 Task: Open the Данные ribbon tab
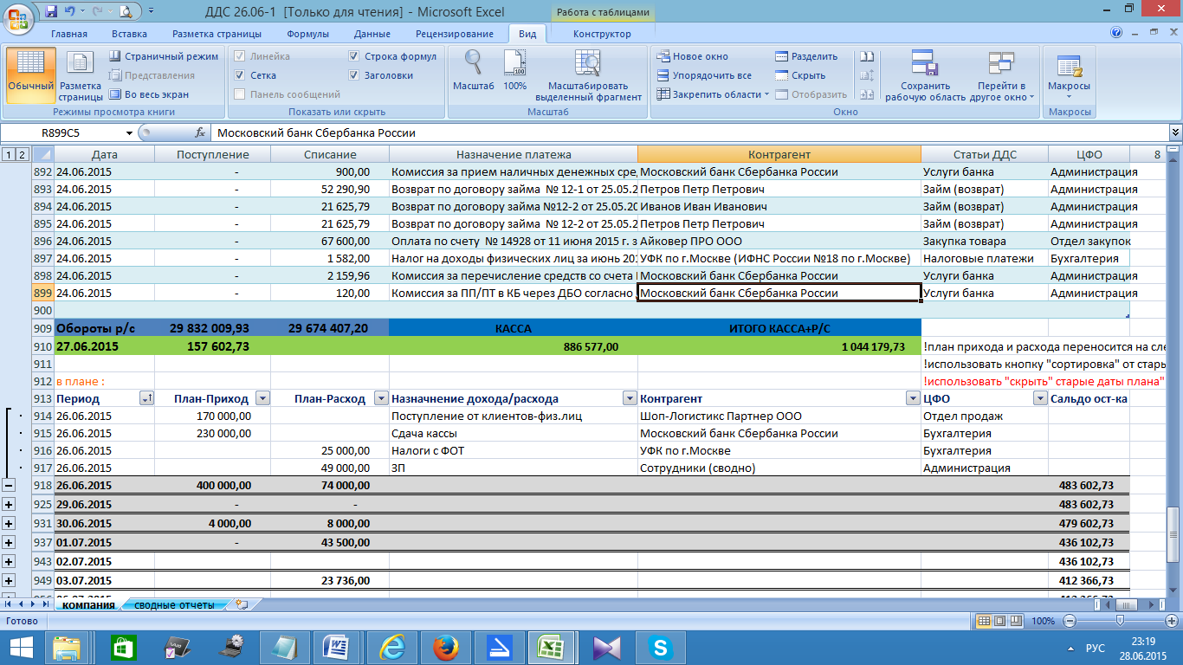372,34
